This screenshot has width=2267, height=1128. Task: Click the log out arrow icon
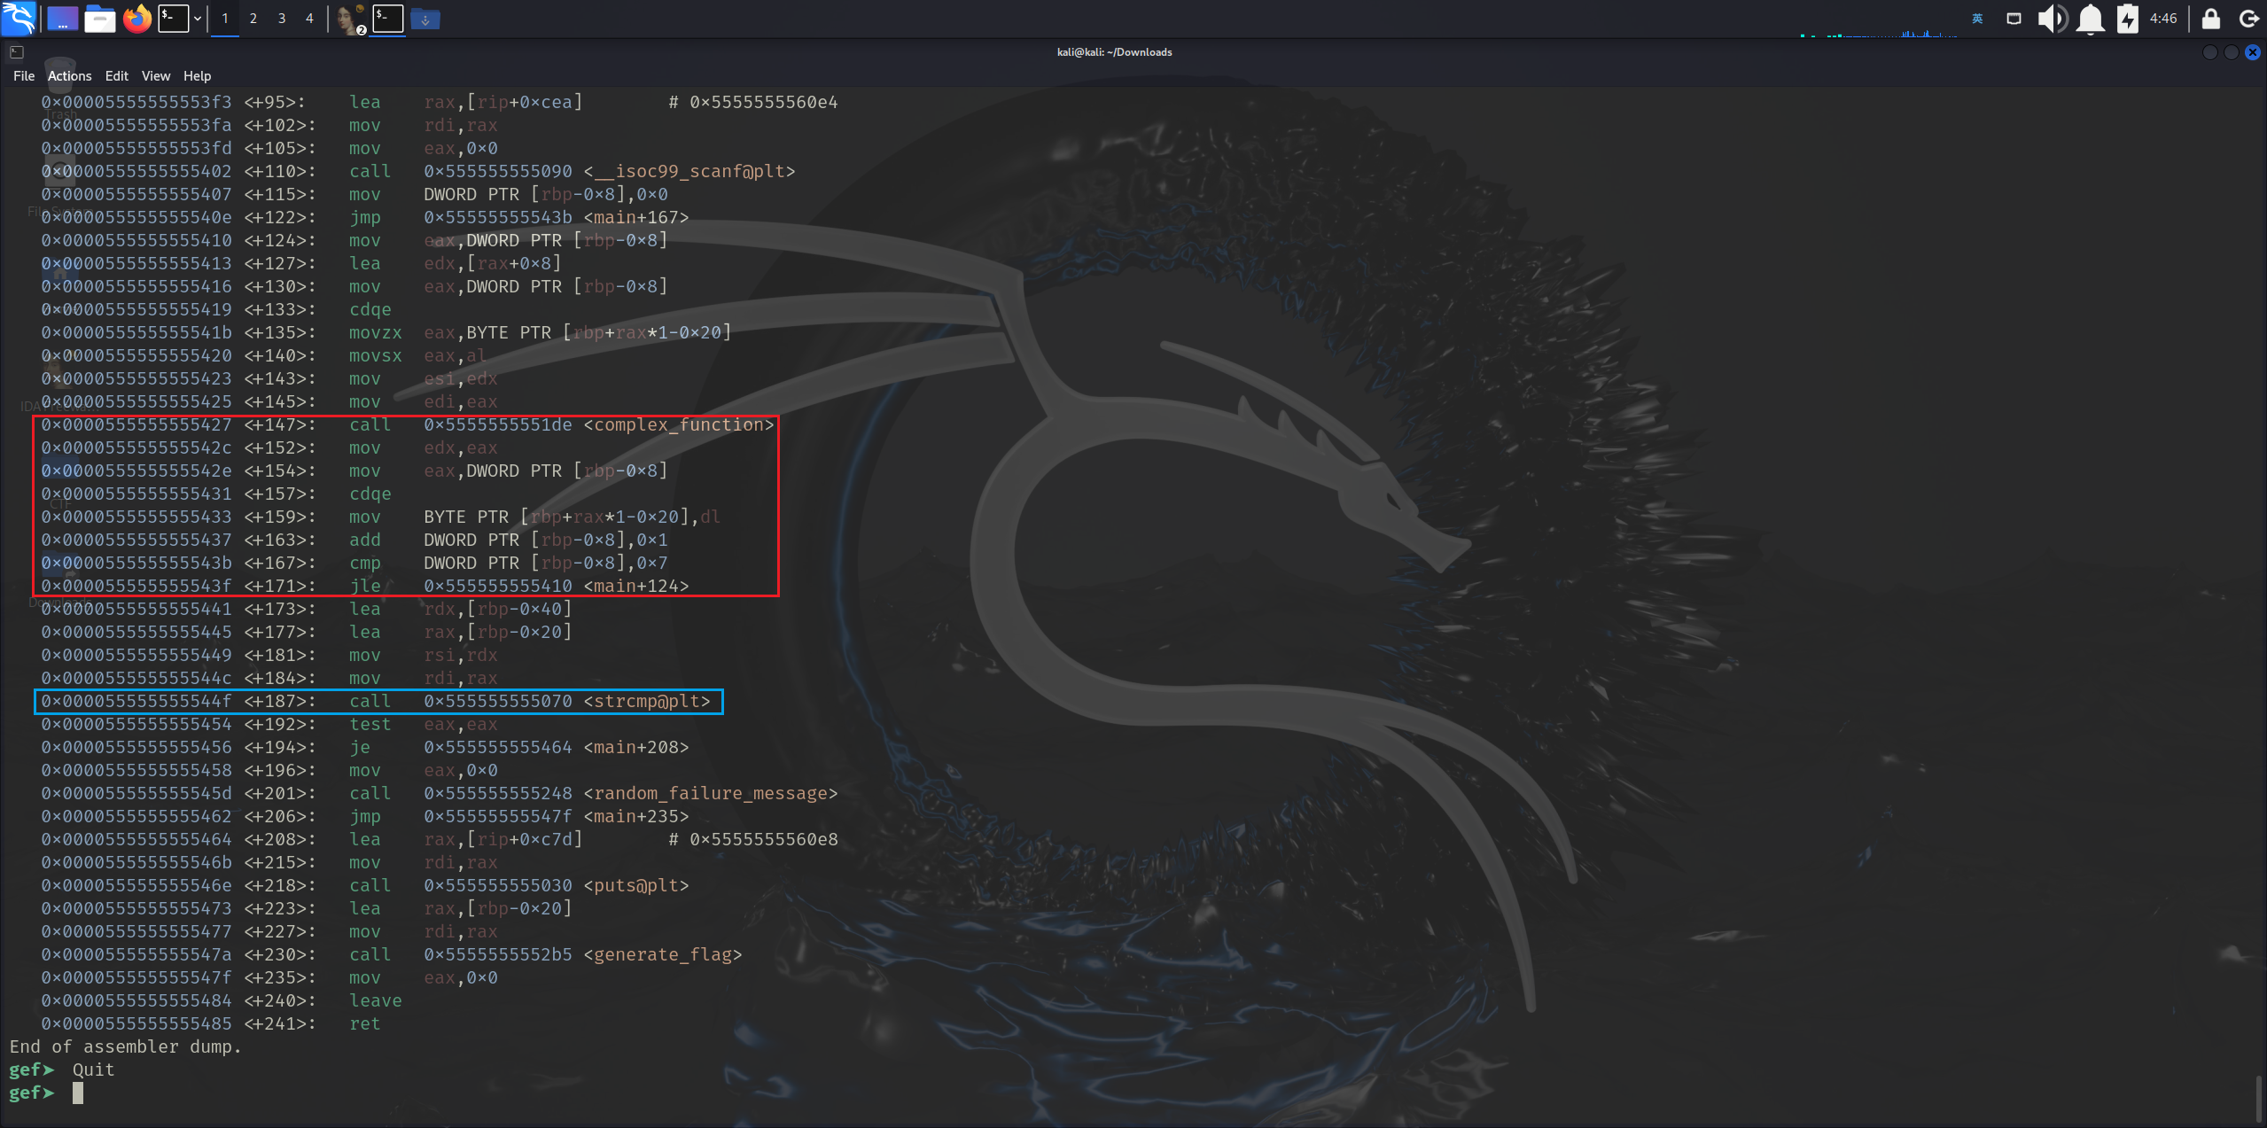[2248, 19]
